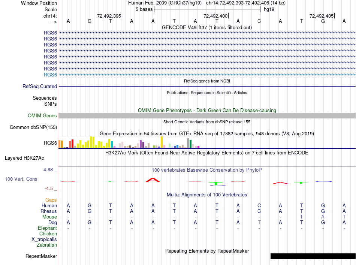
Task: Click the GENCODE V49lift37 track title
Action: point(207,27)
